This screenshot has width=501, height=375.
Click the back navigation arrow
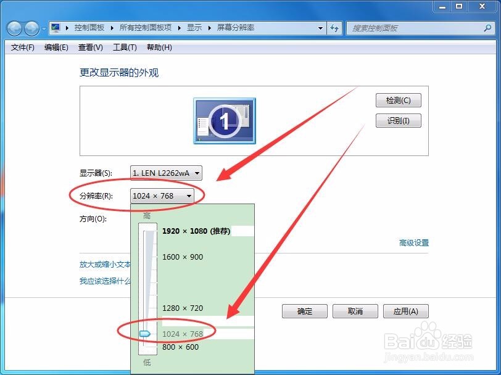point(14,28)
